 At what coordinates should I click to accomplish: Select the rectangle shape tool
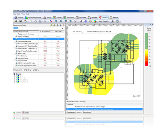point(31,21)
